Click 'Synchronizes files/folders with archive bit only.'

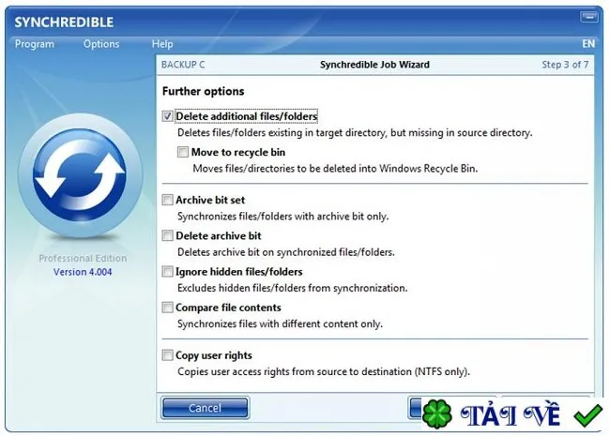pos(282,217)
